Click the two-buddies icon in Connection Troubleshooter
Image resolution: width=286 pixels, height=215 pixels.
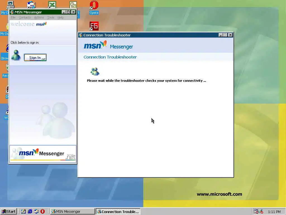point(95,71)
